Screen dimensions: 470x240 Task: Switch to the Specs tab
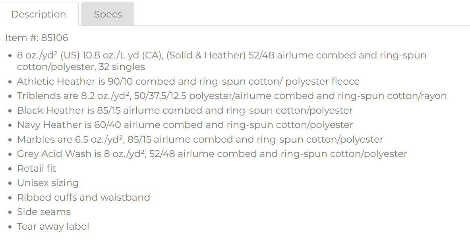pyautogui.click(x=108, y=14)
